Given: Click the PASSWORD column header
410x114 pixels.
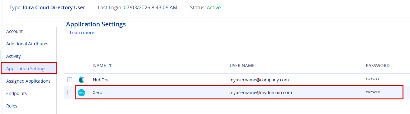Looking at the screenshot, I should click(378, 66).
